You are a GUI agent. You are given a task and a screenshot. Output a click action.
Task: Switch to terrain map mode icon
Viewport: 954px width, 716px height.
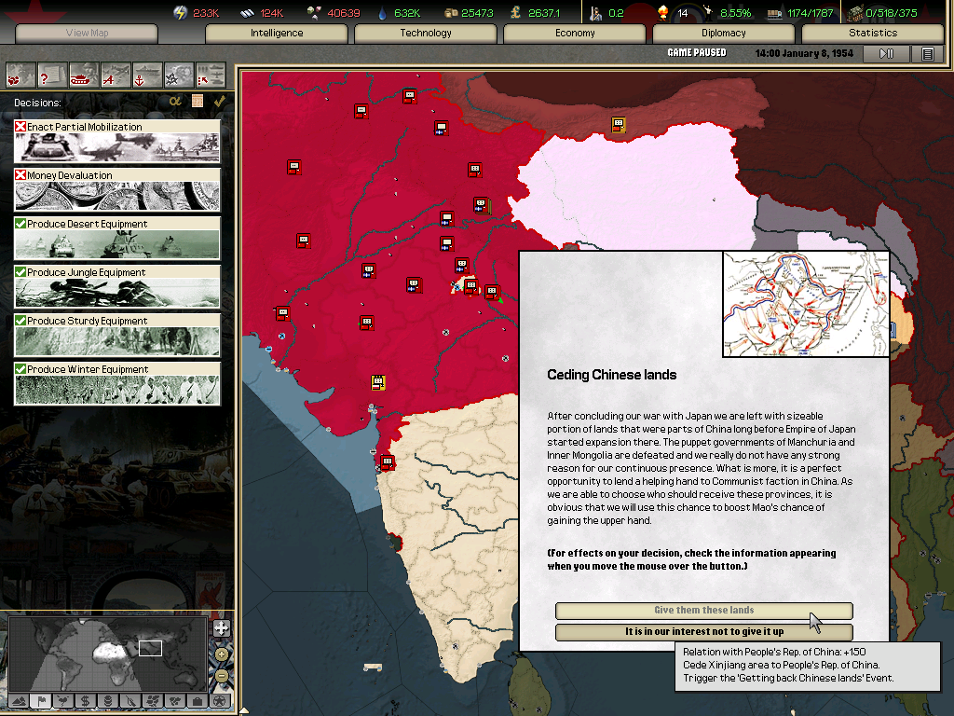tap(18, 700)
